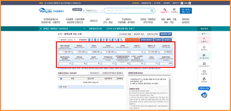The height and width of the screenshot is (111, 231).
Task: Click the Hometax logo
Action: pyautogui.click(x=51, y=11)
